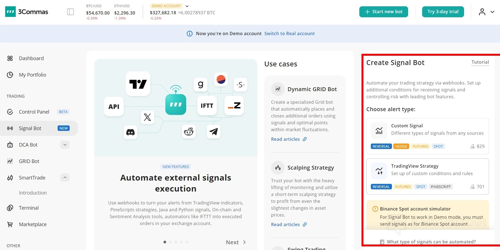Image resolution: width=500 pixels, height=250 pixels.
Task: Open Dashboard from the sidebar
Action: [31, 58]
